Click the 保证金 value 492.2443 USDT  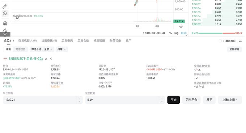[107, 70]
